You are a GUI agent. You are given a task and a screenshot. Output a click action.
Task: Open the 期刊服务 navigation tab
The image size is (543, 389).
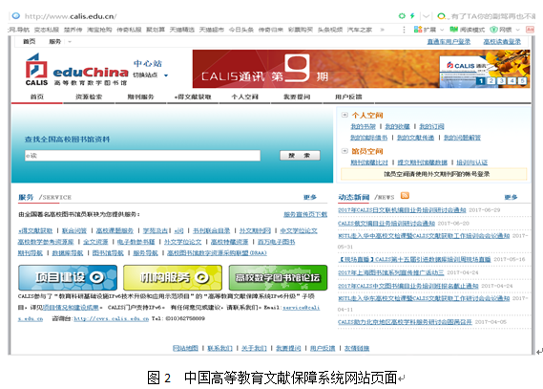[140, 97]
